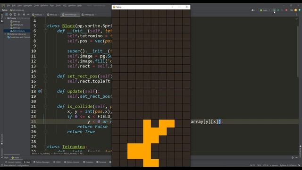Click the inspections checkmark in editor corner
This screenshot has width=302, height=170.
[x=297, y=19]
